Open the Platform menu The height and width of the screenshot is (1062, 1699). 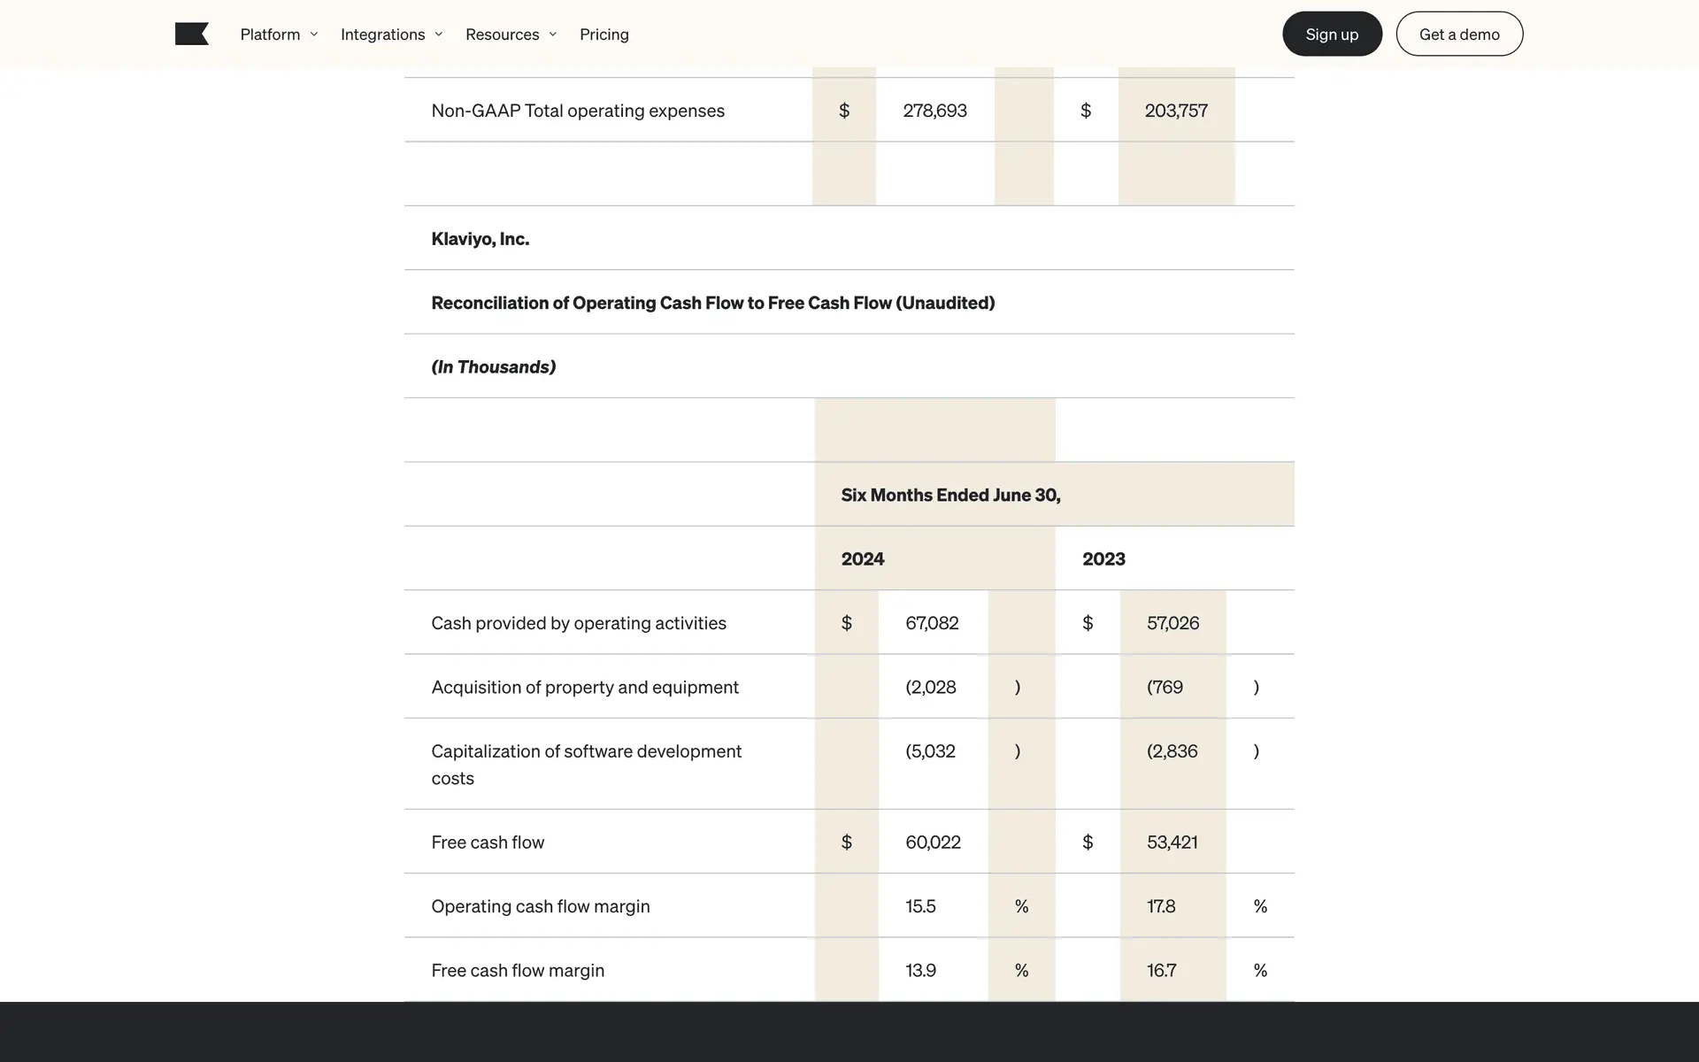[270, 35]
